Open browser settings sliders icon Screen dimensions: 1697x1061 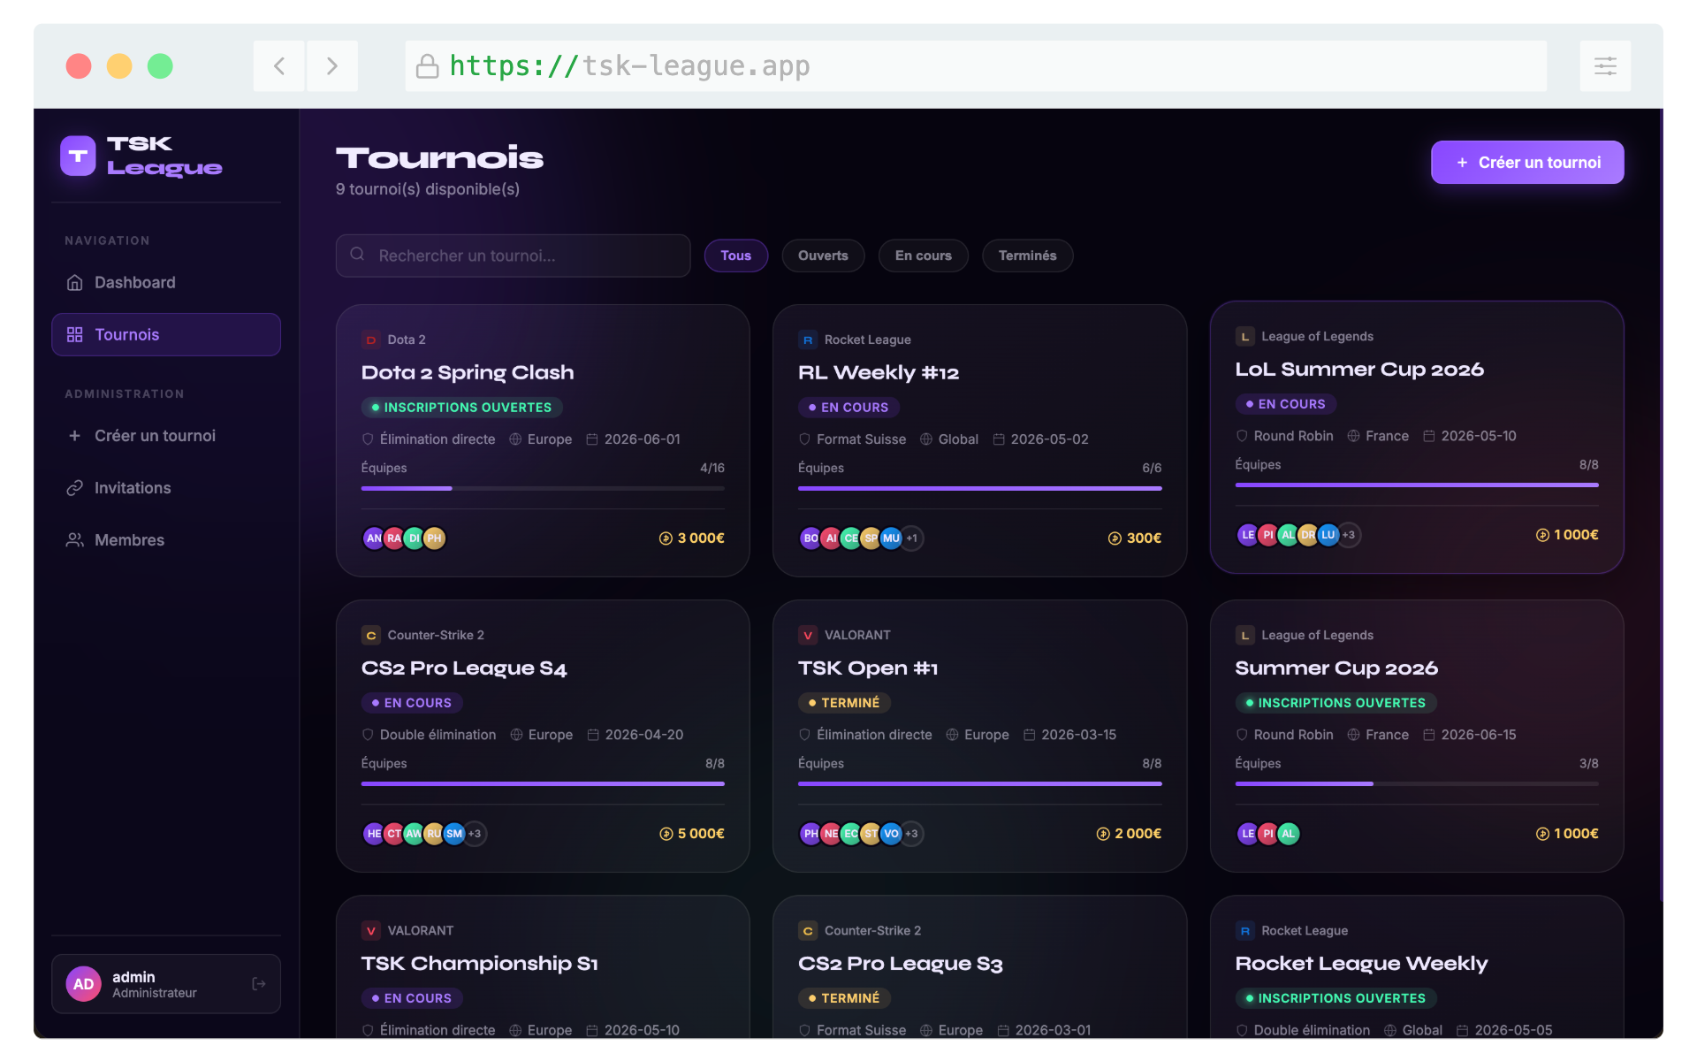tap(1605, 66)
